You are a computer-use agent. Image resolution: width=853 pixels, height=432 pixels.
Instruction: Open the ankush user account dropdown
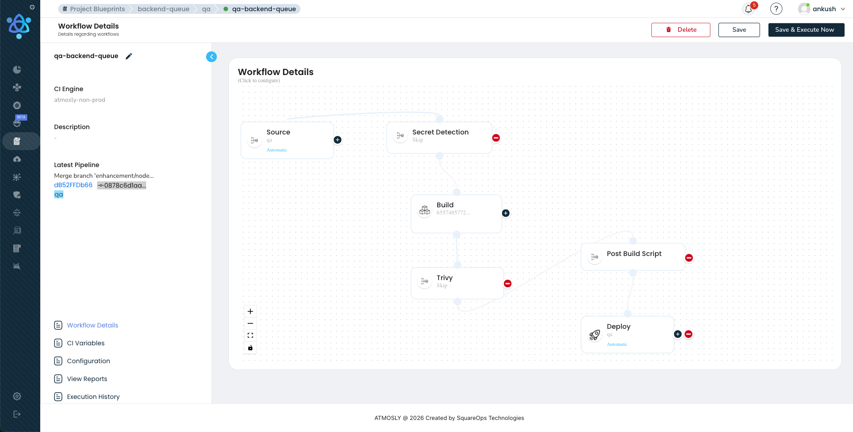tap(822, 8)
